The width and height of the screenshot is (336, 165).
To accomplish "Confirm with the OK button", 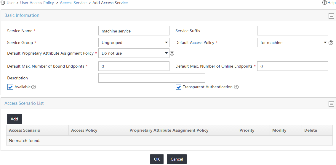I will [157, 159].
